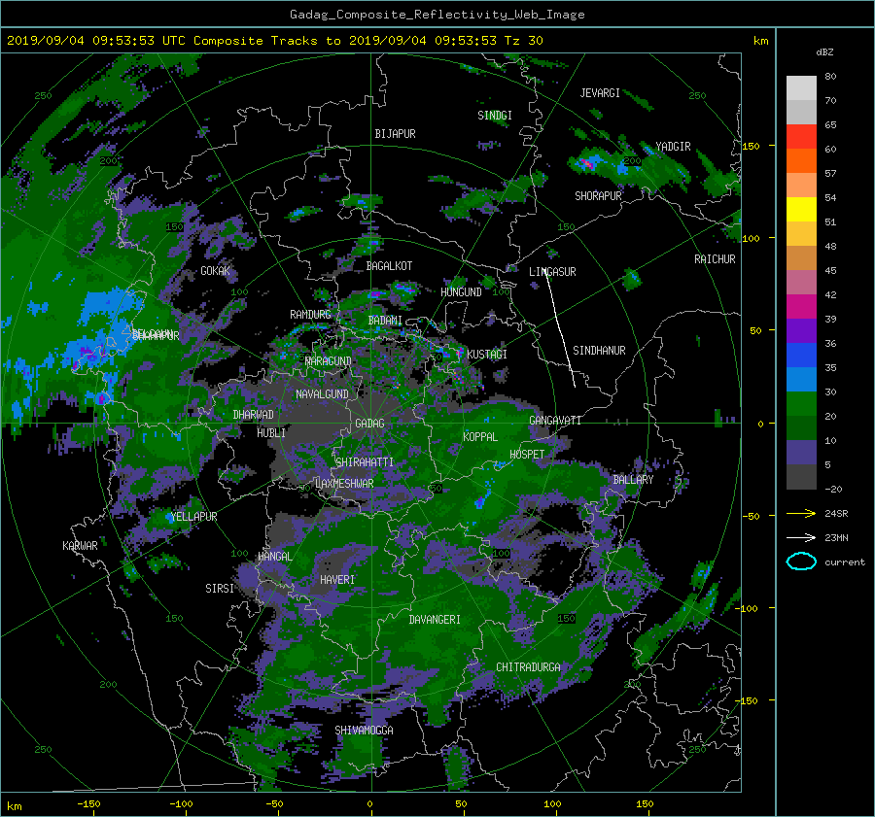
Task: Click the magenta storm cell west of Yadgir
Action: (586, 163)
